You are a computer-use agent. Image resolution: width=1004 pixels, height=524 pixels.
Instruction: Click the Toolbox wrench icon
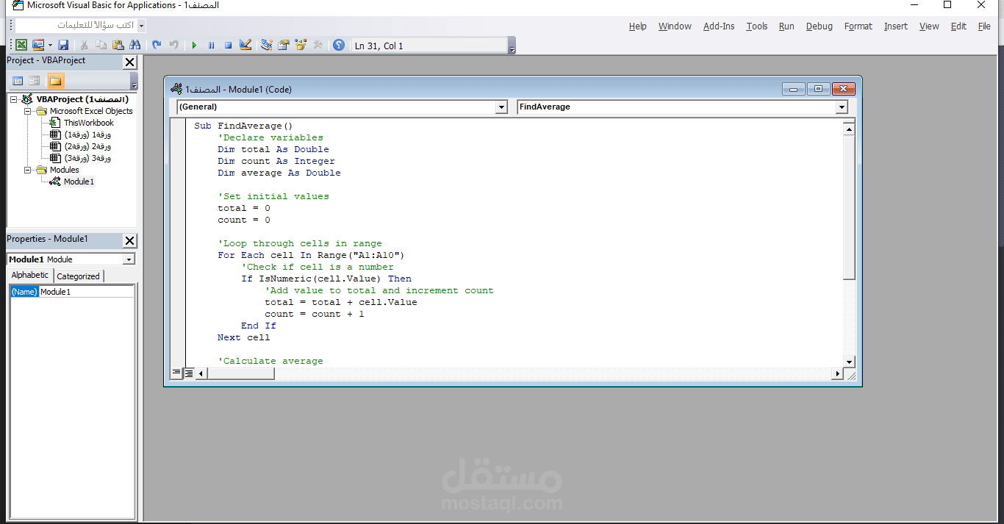(318, 45)
